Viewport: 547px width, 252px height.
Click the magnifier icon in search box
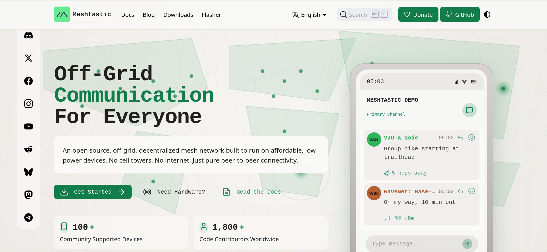tap(343, 15)
